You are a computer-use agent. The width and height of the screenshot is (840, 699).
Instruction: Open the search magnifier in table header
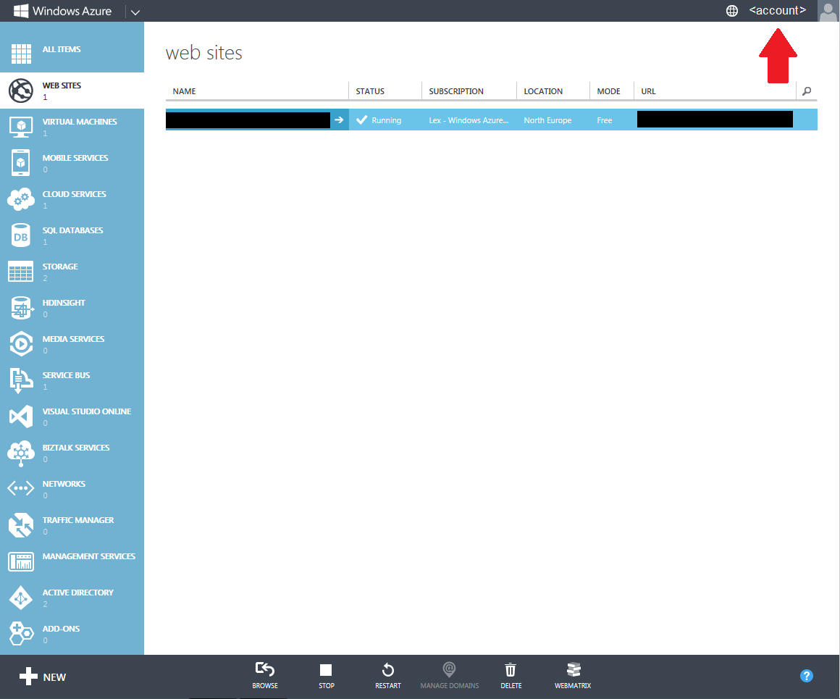(x=806, y=91)
